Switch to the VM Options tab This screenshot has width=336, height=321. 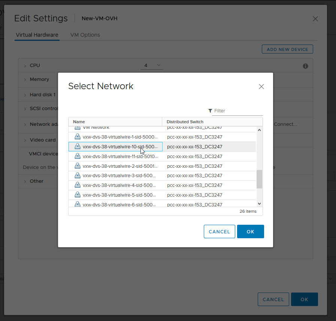(x=85, y=35)
